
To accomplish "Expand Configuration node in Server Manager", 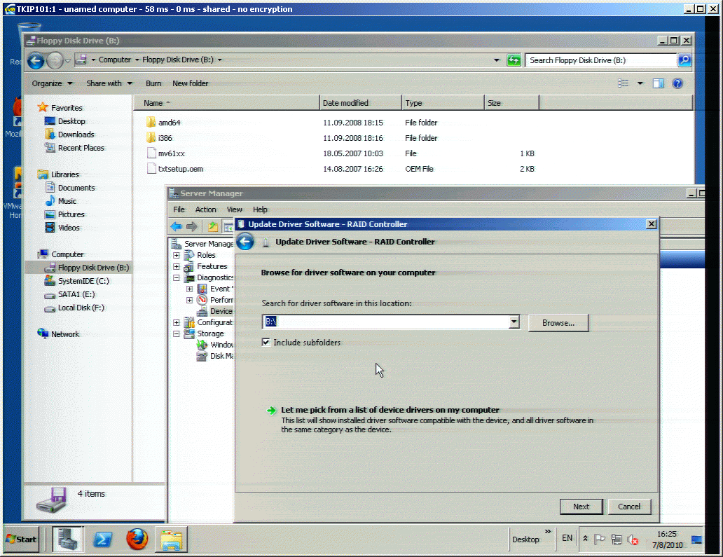I will pos(176,322).
